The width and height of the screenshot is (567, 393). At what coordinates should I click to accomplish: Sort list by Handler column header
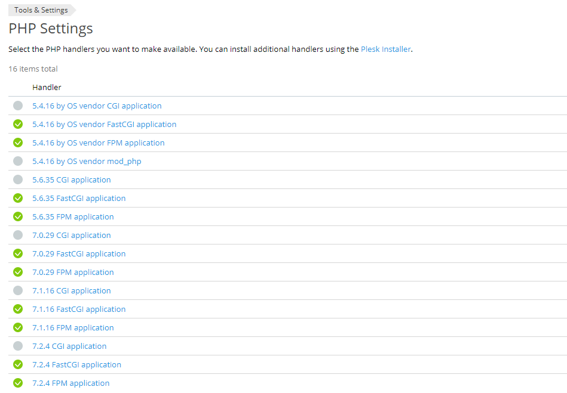[47, 87]
